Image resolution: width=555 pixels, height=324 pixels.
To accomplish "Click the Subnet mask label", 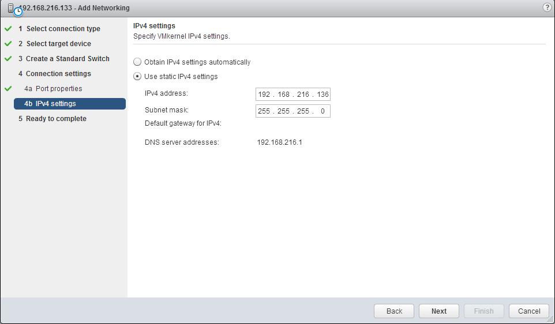I will pos(167,110).
